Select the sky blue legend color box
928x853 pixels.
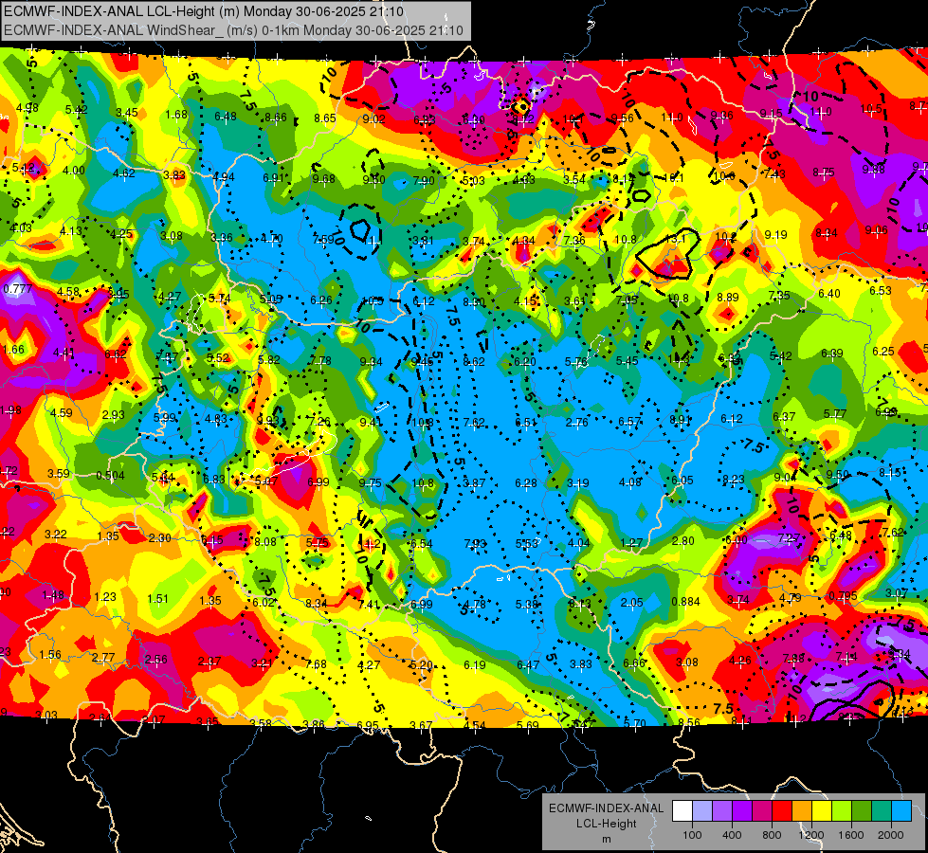[x=901, y=811]
